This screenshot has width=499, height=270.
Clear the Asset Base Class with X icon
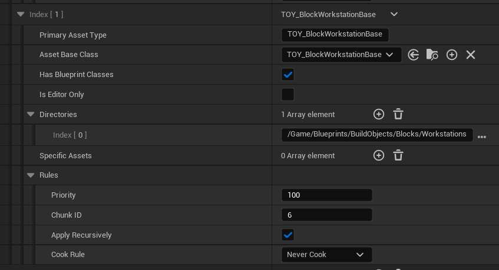tap(471, 55)
